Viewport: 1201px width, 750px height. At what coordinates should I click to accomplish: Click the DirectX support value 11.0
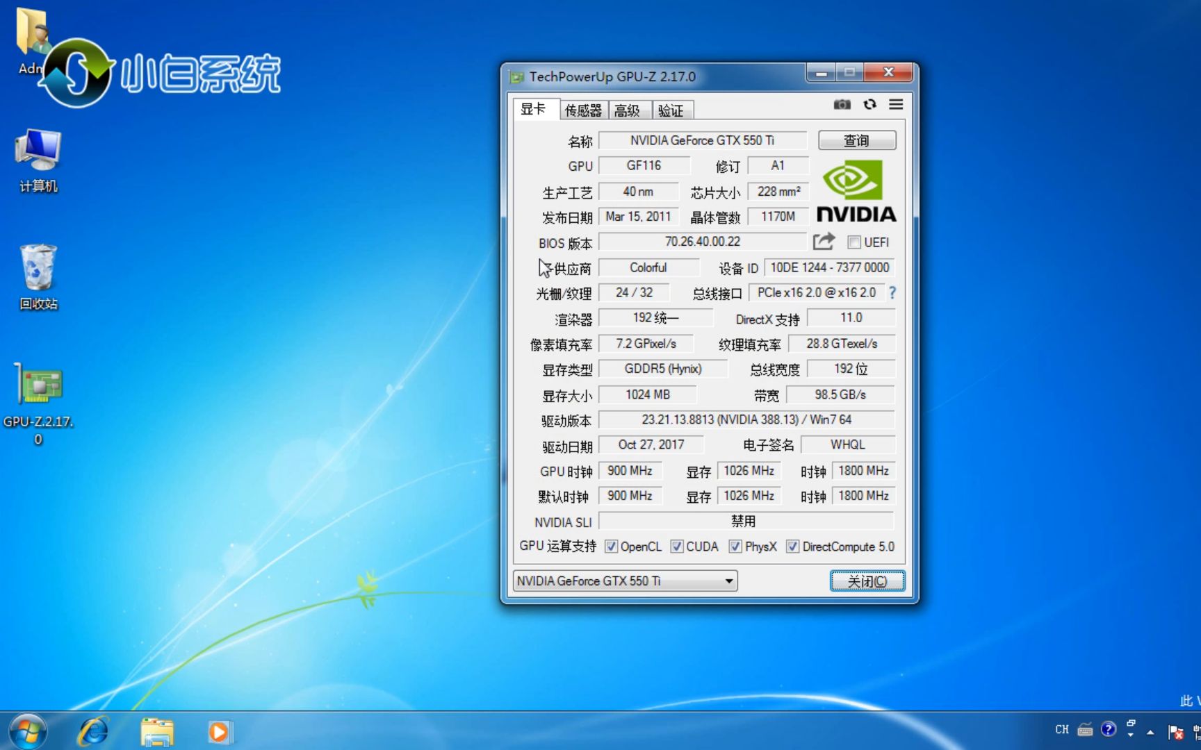tap(851, 318)
